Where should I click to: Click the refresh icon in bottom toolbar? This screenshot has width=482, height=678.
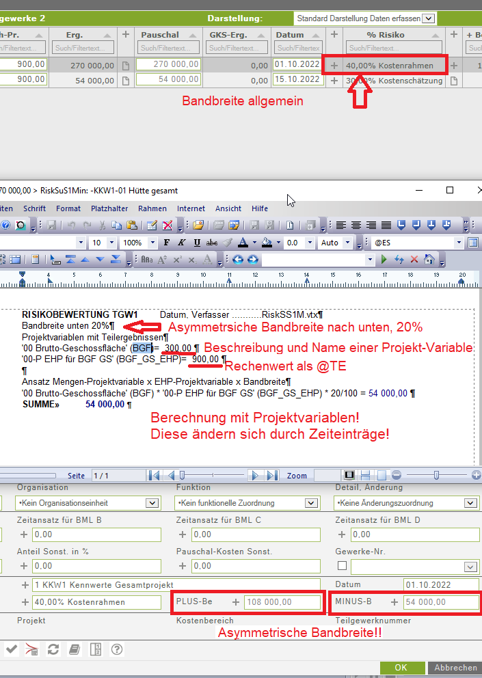click(53, 649)
